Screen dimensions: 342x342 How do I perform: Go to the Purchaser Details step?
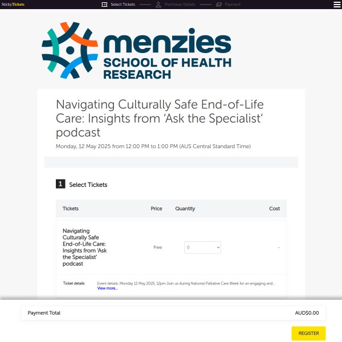point(180,5)
